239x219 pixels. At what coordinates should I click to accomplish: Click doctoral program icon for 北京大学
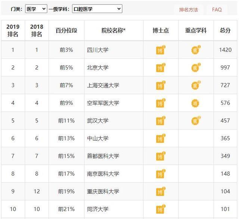point(160,68)
